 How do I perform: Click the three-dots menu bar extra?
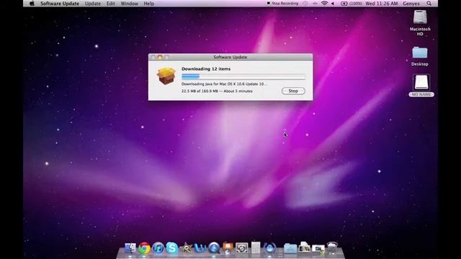coord(315,4)
